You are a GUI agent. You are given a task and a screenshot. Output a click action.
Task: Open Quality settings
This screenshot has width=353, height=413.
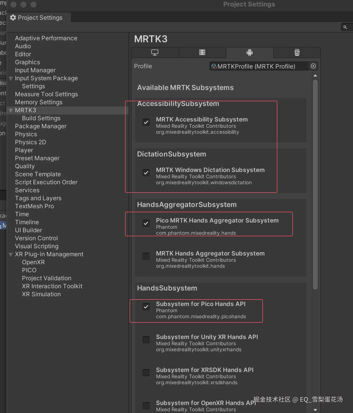point(25,166)
